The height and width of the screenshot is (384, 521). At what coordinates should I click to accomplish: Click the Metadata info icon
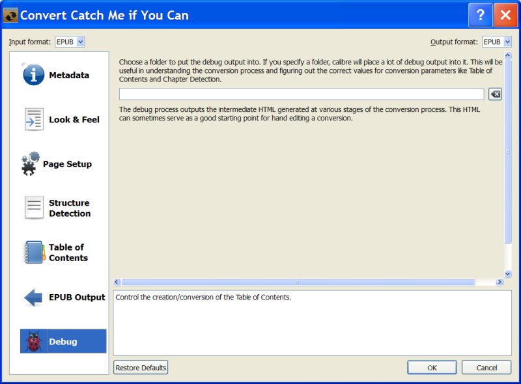coord(33,75)
